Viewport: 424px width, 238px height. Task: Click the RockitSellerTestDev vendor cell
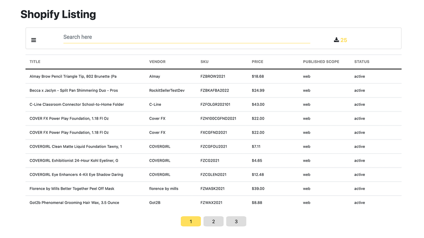coord(167,91)
